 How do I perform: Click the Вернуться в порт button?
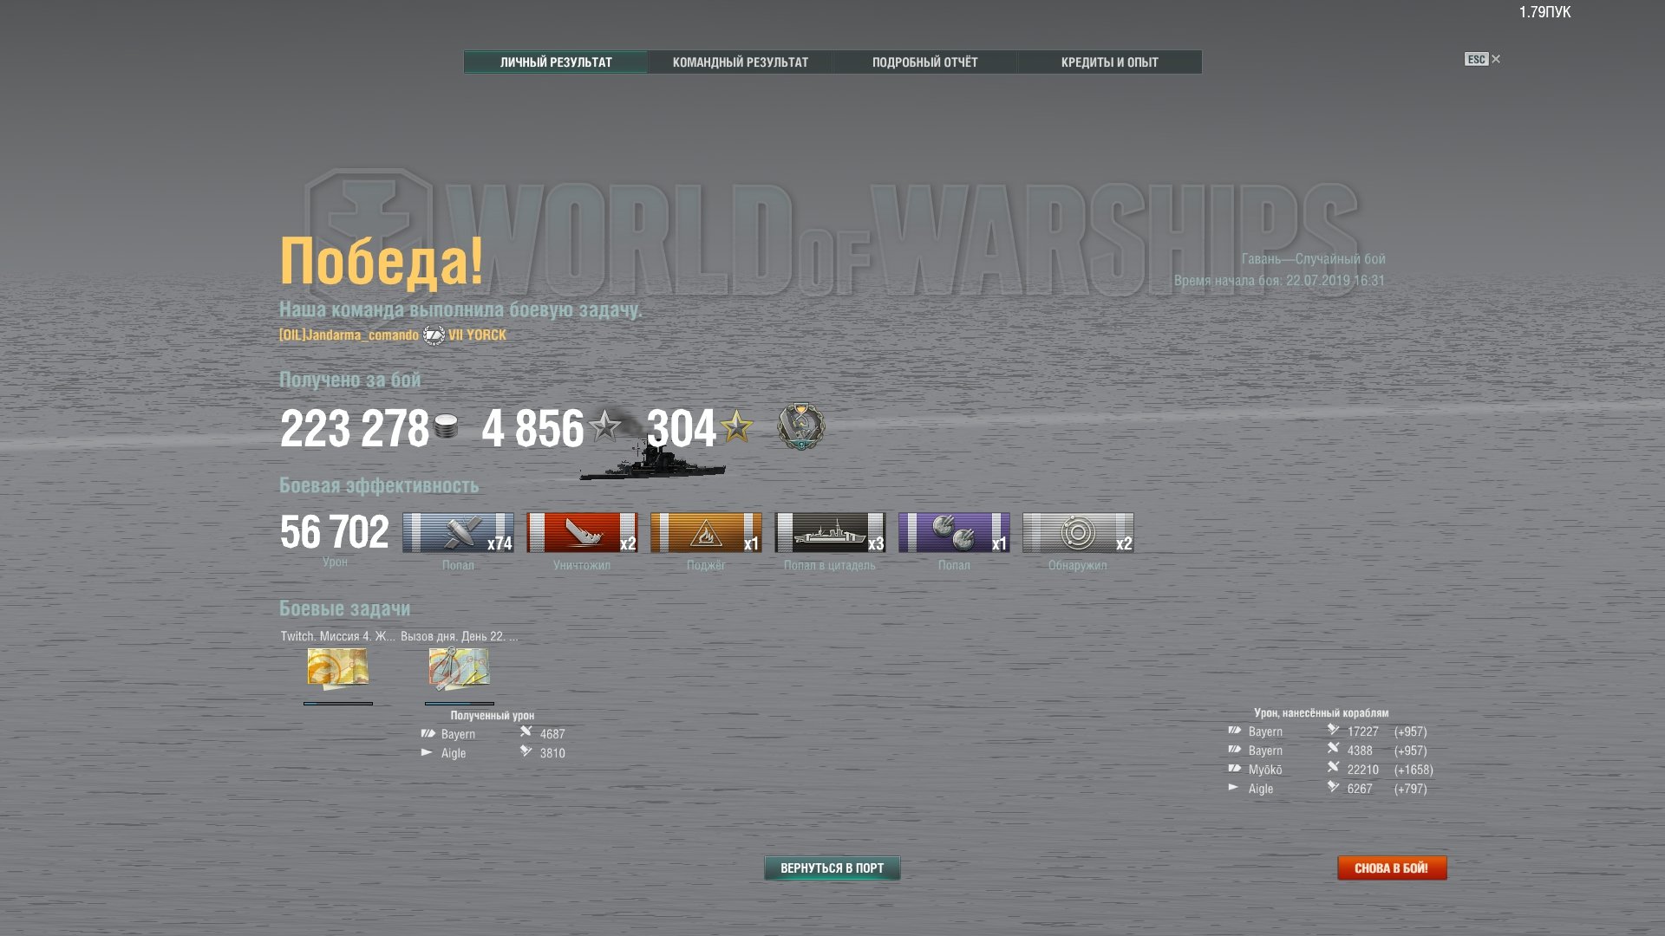[832, 868]
